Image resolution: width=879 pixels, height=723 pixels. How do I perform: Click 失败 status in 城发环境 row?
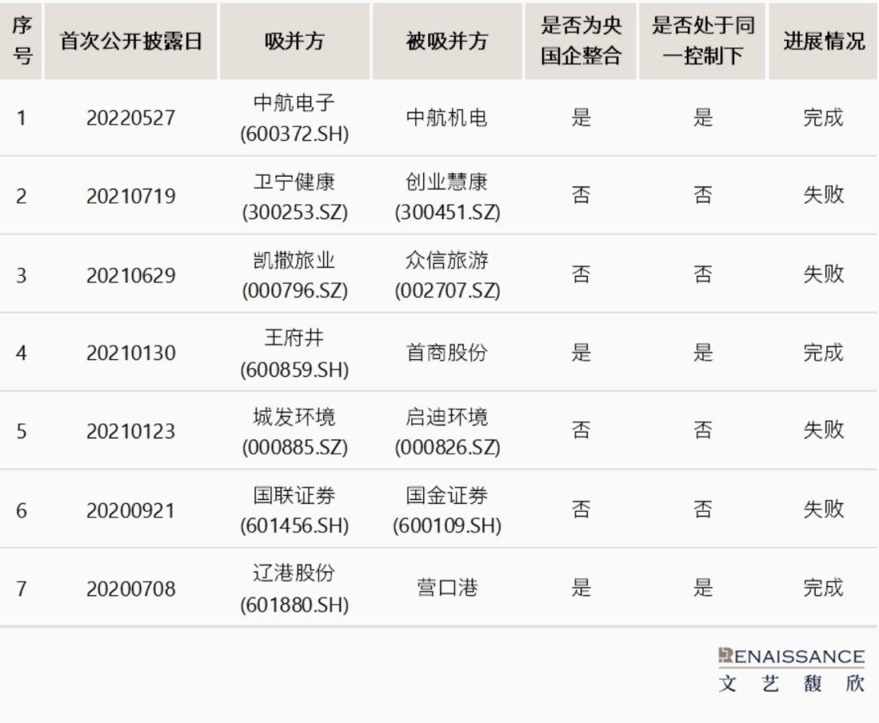[823, 430]
